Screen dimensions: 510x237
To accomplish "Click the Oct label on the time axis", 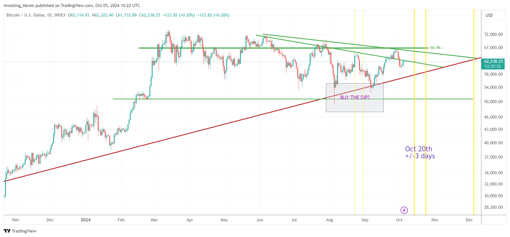I will 399,220.
